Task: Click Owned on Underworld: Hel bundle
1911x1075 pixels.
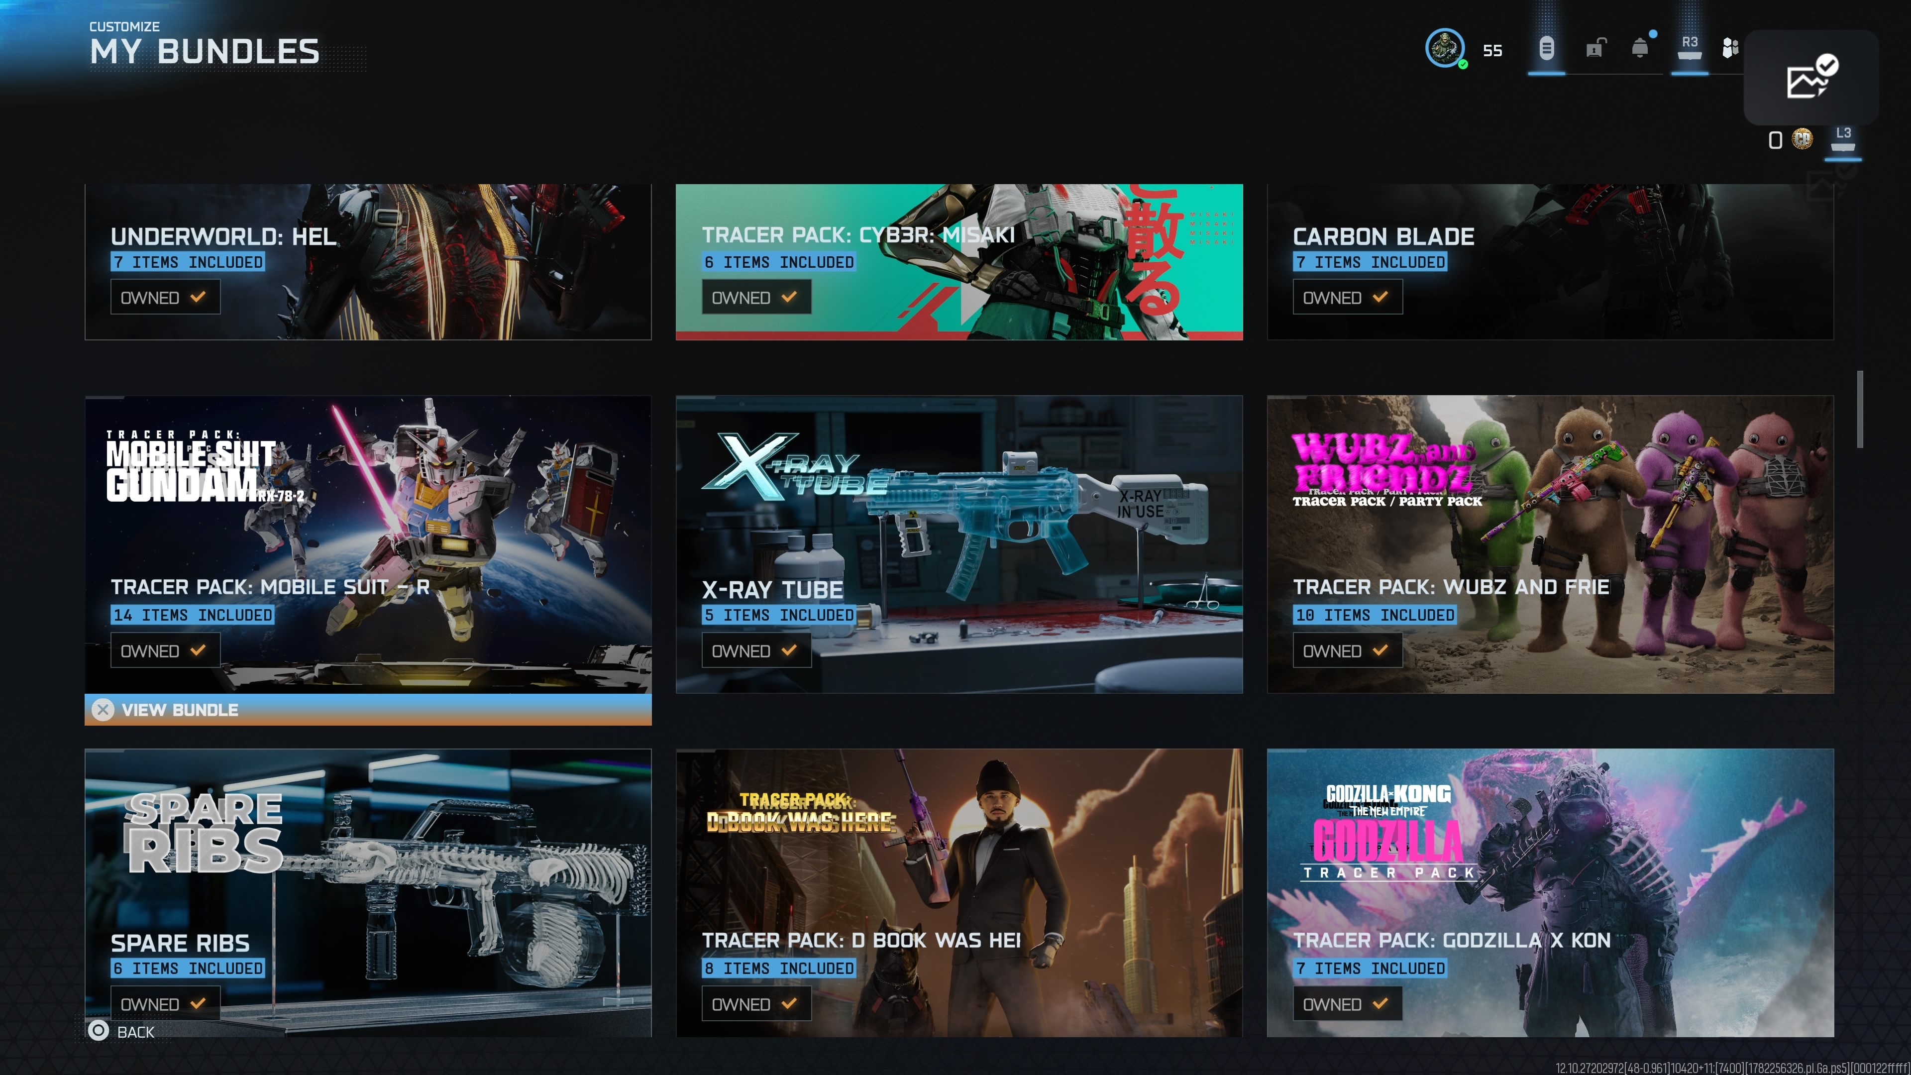Action: 165,297
